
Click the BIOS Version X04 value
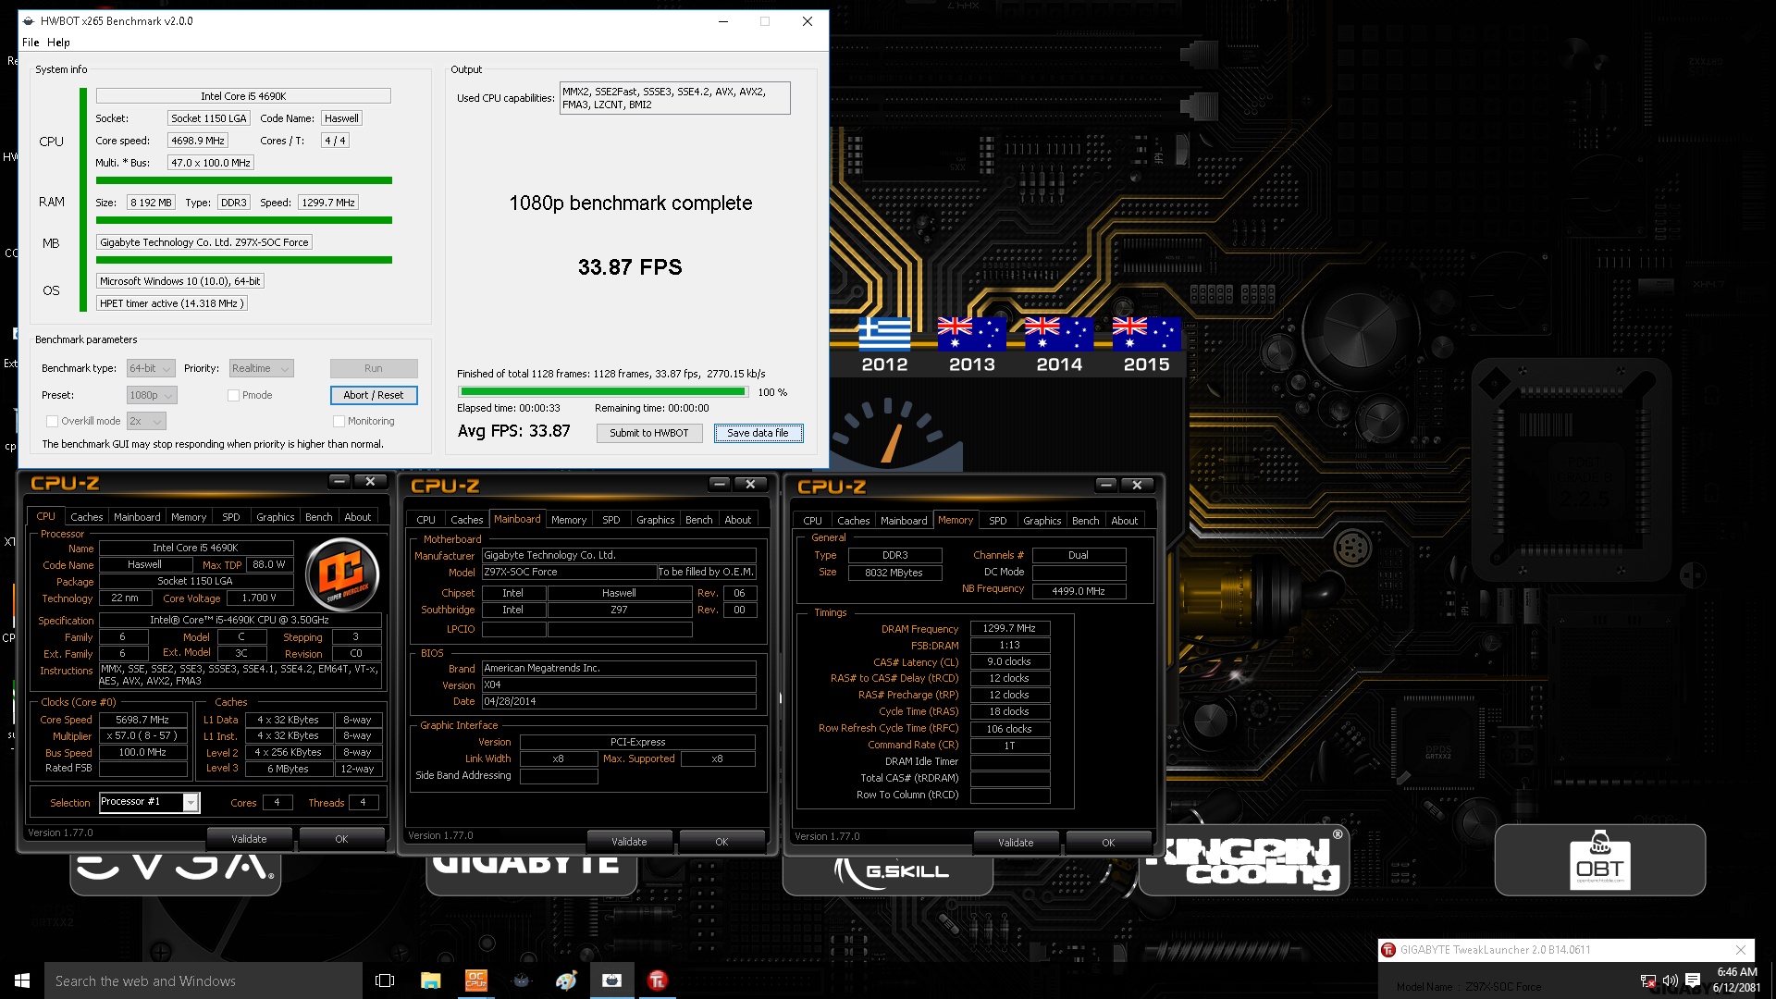coord(619,685)
